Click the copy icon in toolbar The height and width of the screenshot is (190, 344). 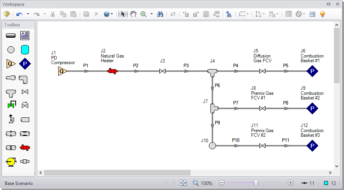63,14
